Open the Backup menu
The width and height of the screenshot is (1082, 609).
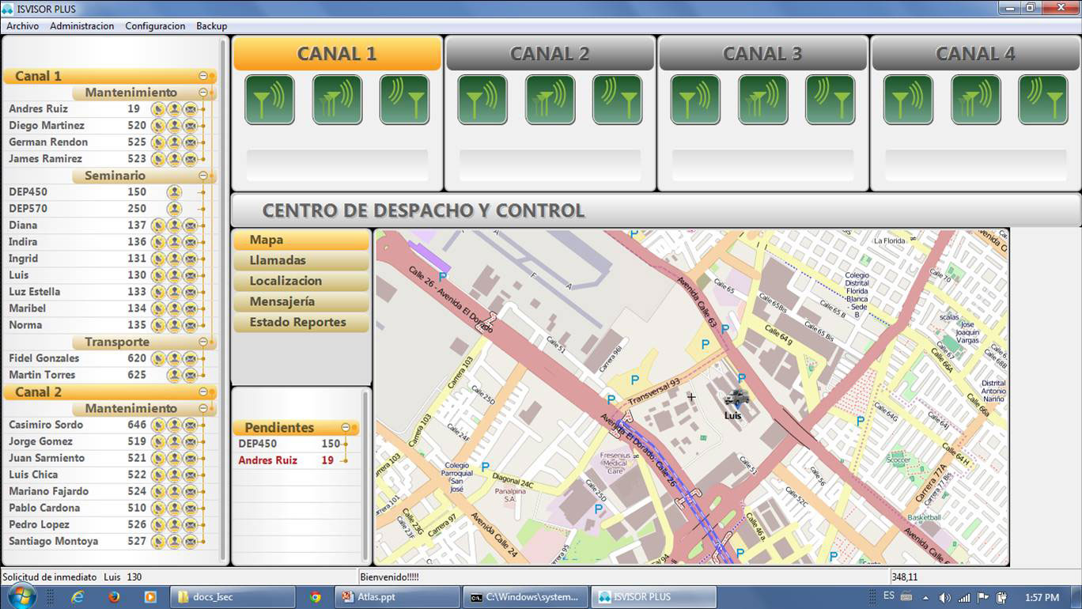tap(211, 26)
